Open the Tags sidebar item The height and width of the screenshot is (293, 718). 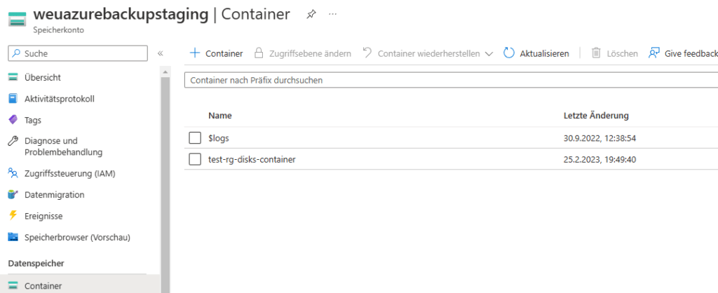(33, 121)
